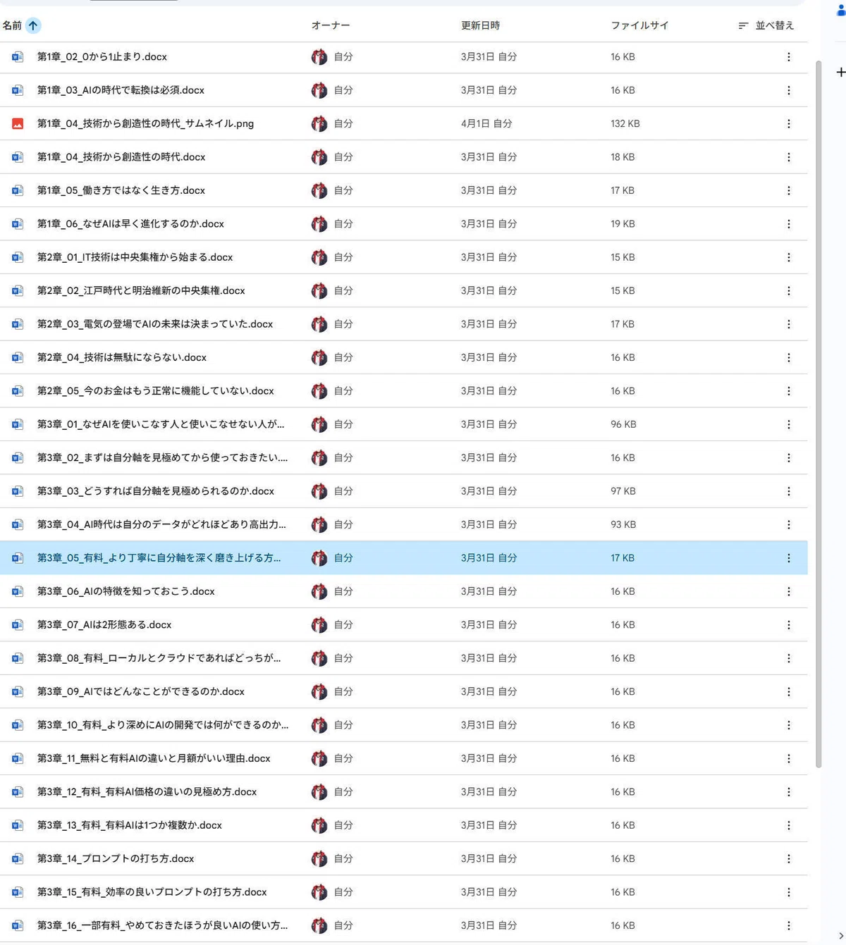Click the Word icon of 第3章_06_AIの特徴を知っておこう.docx

pyautogui.click(x=18, y=591)
